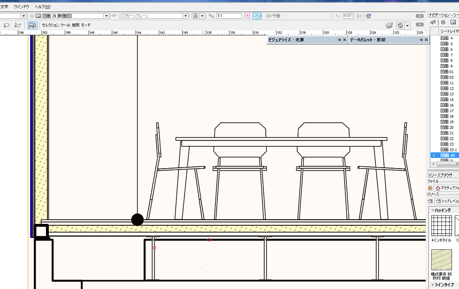Pin the ビジュアライズ - 光源 palette
459x289 pixels.
(339, 40)
